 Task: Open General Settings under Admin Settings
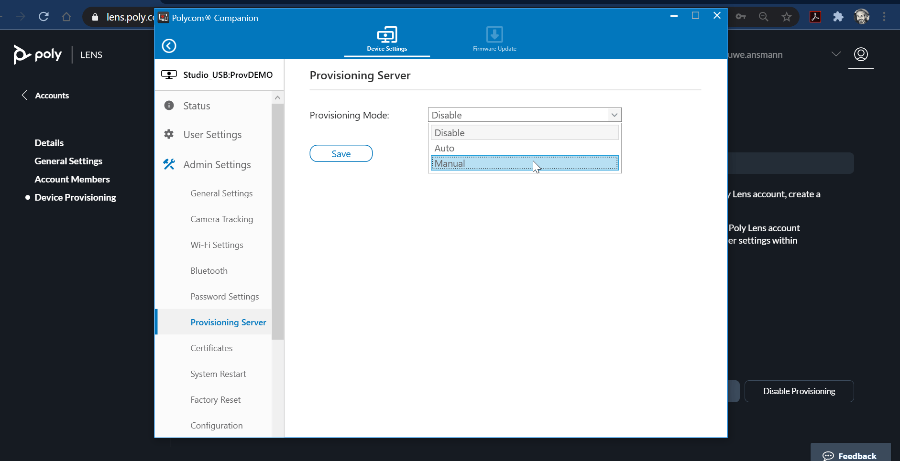tap(221, 193)
